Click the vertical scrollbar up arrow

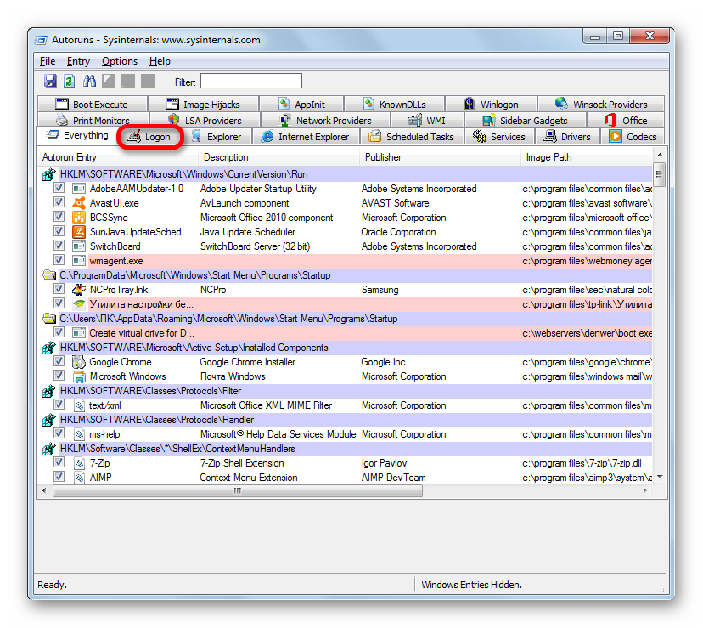click(x=659, y=155)
